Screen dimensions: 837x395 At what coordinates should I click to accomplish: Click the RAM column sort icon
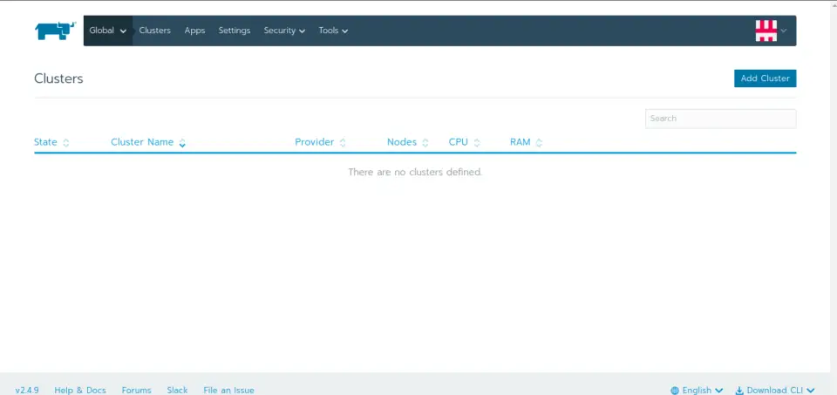tap(539, 143)
